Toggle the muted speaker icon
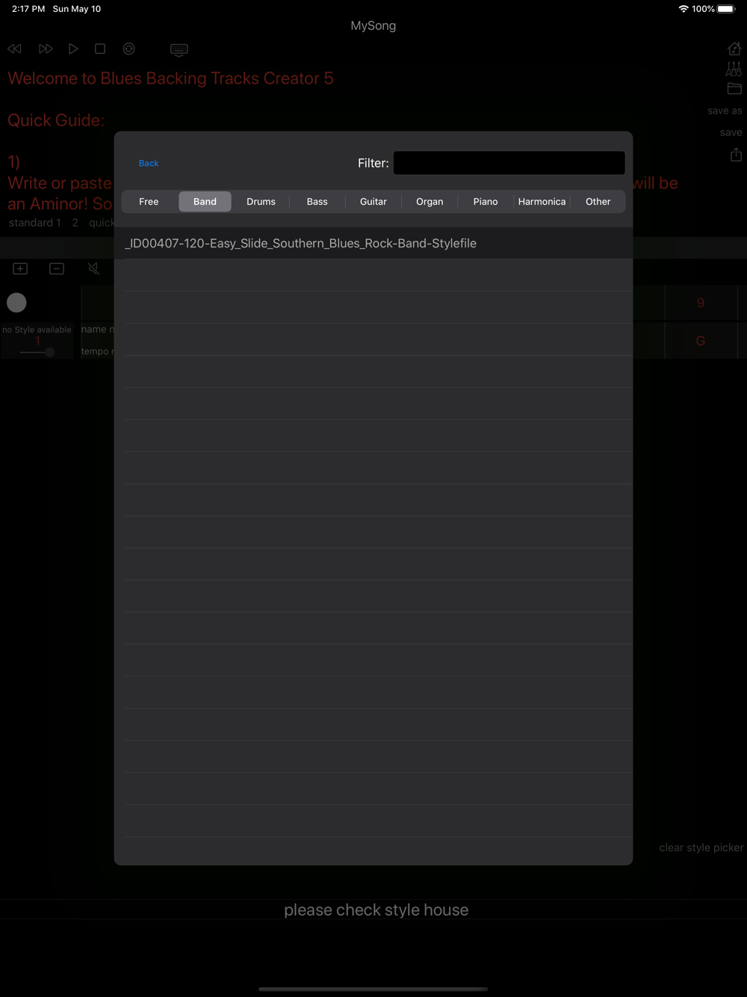Screen dimensions: 747x997 point(94,268)
